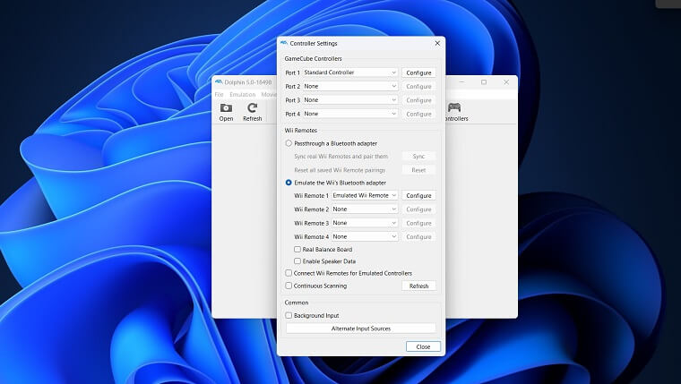
Task: Expand the Wii Remote 4 source dropdown
Action: pyautogui.click(x=365, y=236)
